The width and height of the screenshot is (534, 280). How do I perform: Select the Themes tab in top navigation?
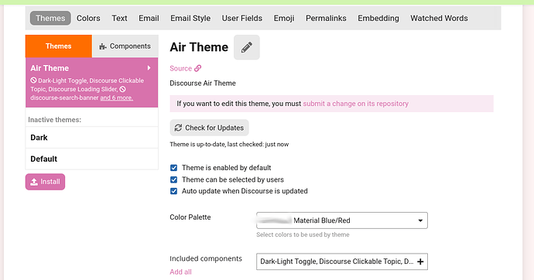pos(50,18)
